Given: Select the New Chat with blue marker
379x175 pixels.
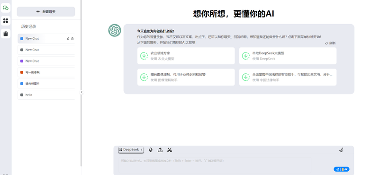Looking at the screenshot, I should [x=46, y=39].
